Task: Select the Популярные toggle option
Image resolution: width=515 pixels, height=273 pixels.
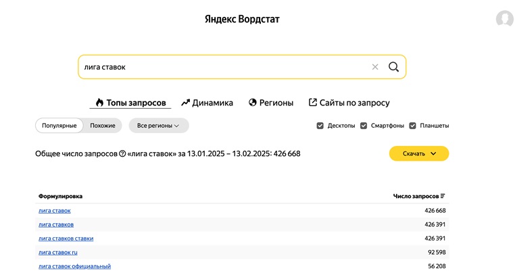Action: click(x=59, y=126)
